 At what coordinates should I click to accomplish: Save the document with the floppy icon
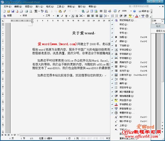[x=13, y=11]
